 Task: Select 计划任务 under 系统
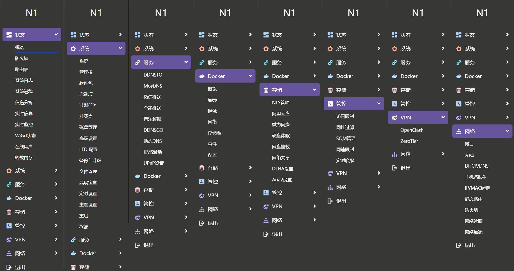88,105
